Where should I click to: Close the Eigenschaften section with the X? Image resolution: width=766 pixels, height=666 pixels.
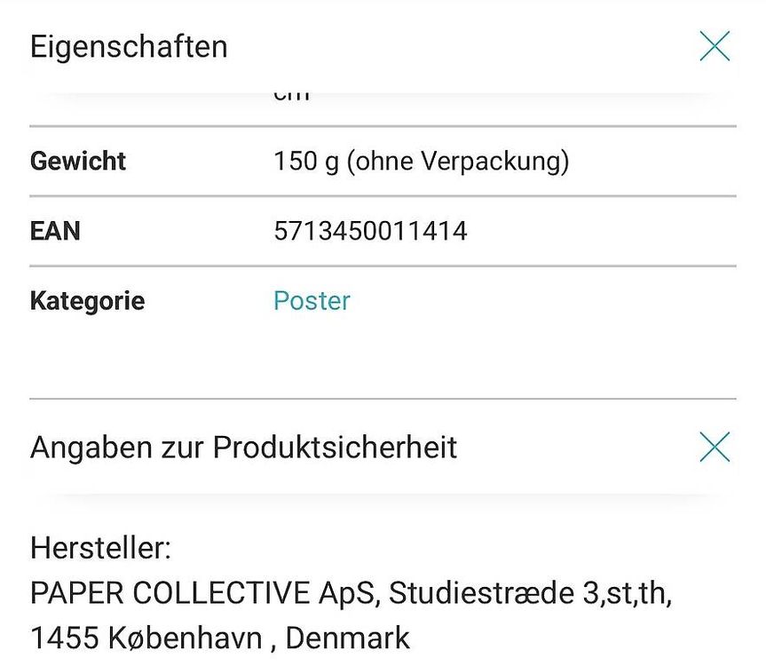[x=715, y=46]
